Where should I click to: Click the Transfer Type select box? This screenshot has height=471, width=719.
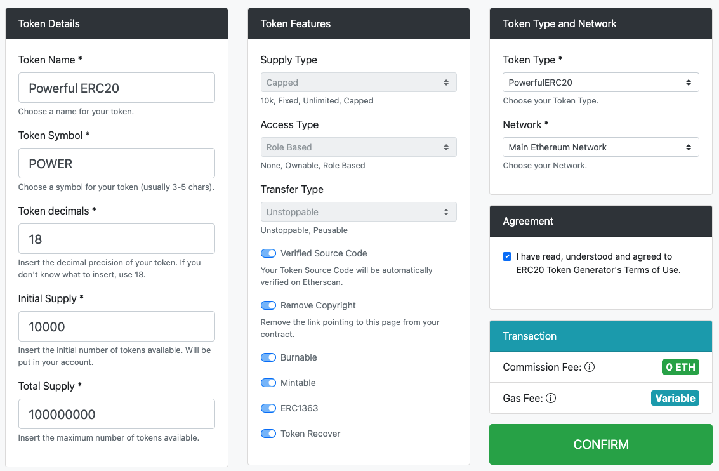click(358, 212)
